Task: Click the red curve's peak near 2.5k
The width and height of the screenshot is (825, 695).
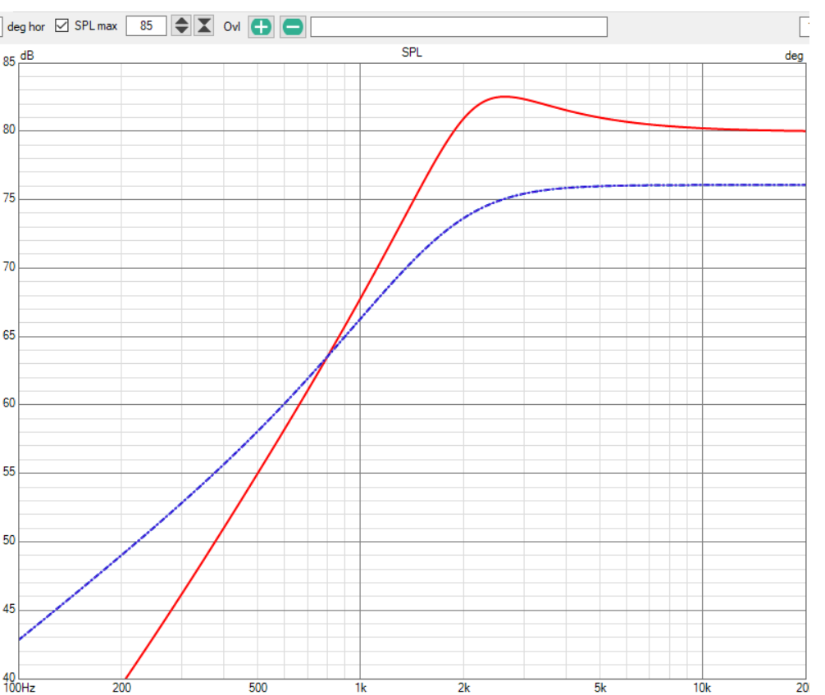Action: pos(504,97)
